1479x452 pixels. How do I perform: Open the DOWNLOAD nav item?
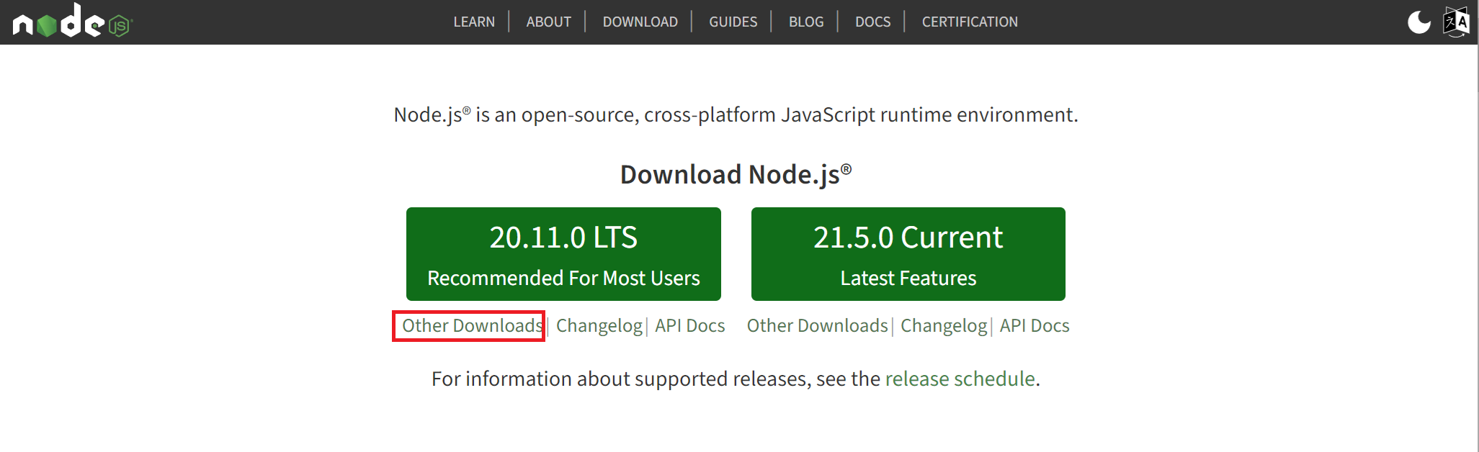[640, 22]
